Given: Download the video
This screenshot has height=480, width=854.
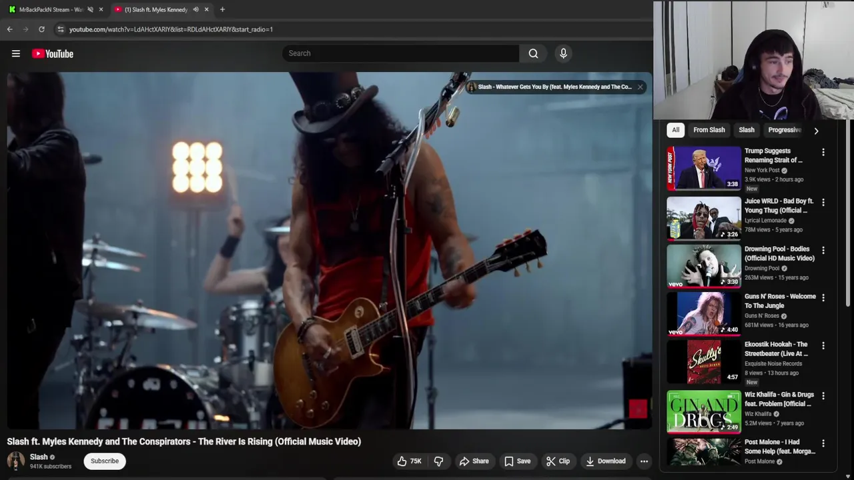Looking at the screenshot, I should pyautogui.click(x=606, y=461).
